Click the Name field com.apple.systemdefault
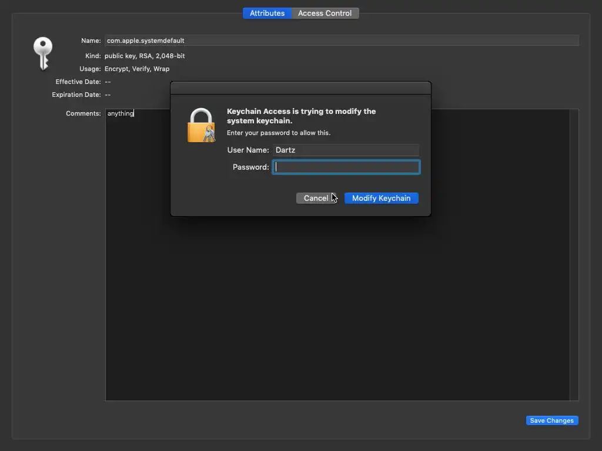 [x=342, y=41]
